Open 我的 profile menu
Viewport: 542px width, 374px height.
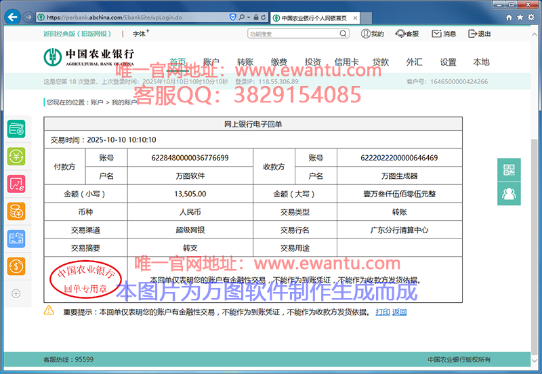372,33
